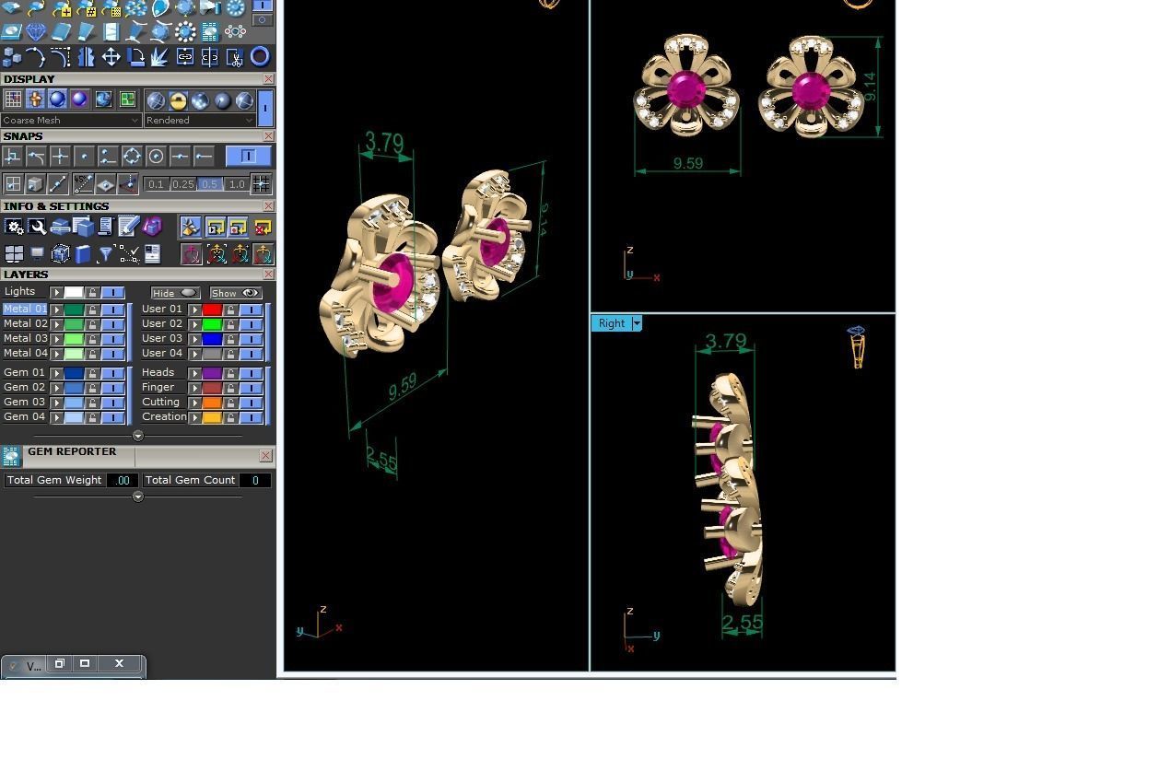This screenshot has height=771, width=1171.
Task: Set snap increment to 0.5
Action: 210,184
